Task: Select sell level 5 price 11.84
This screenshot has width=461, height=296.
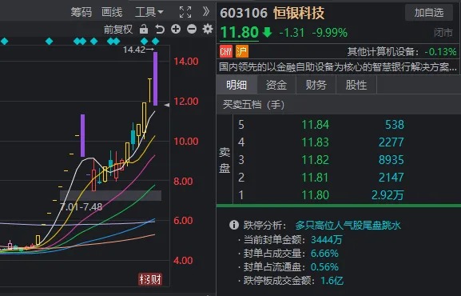Action: 316,125
